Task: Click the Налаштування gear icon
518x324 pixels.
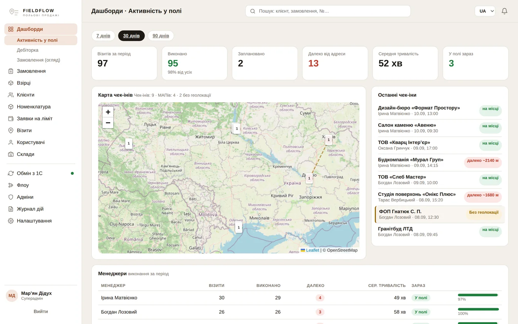Action: 11,221
